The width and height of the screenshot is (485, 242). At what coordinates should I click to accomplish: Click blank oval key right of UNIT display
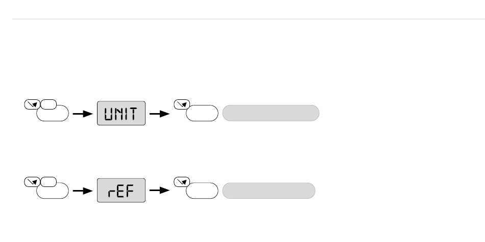coord(202,113)
